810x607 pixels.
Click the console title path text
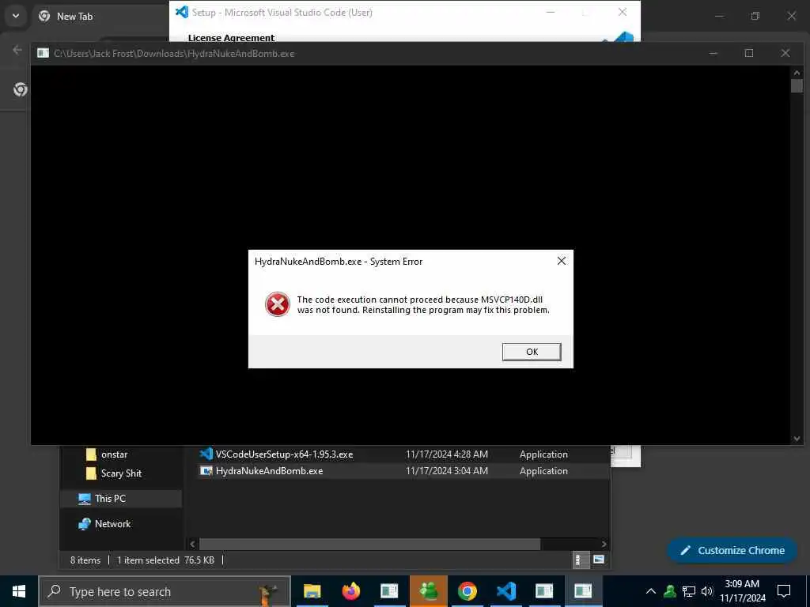(174, 53)
